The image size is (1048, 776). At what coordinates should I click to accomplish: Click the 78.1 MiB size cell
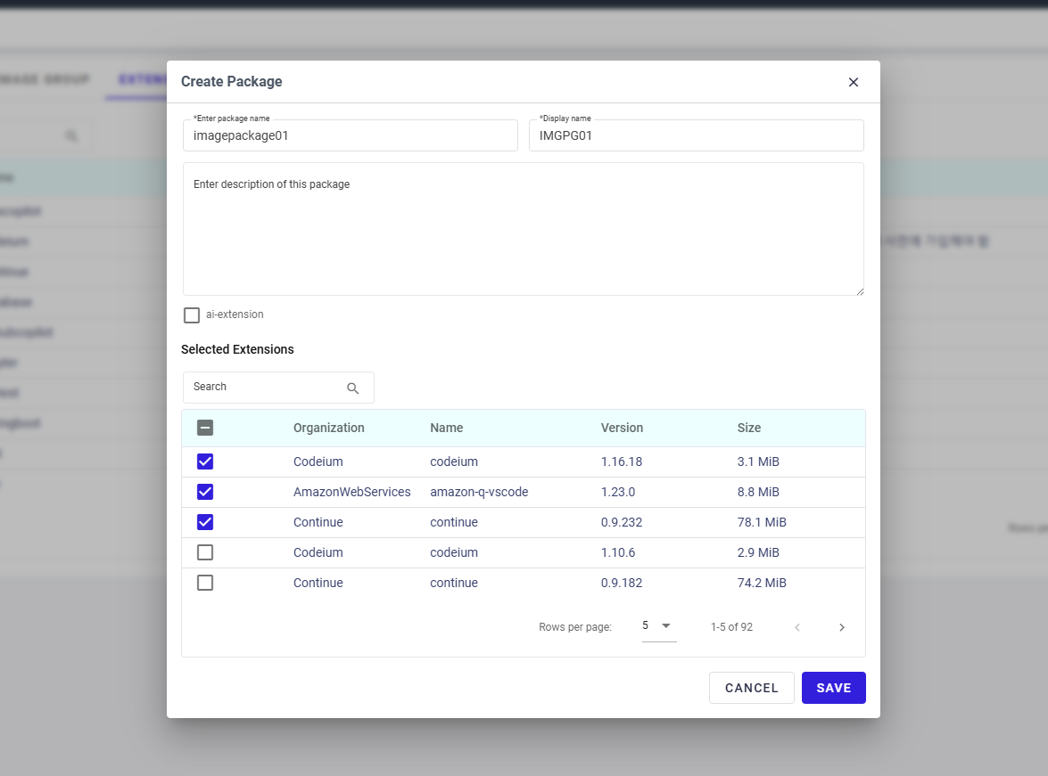(x=762, y=522)
